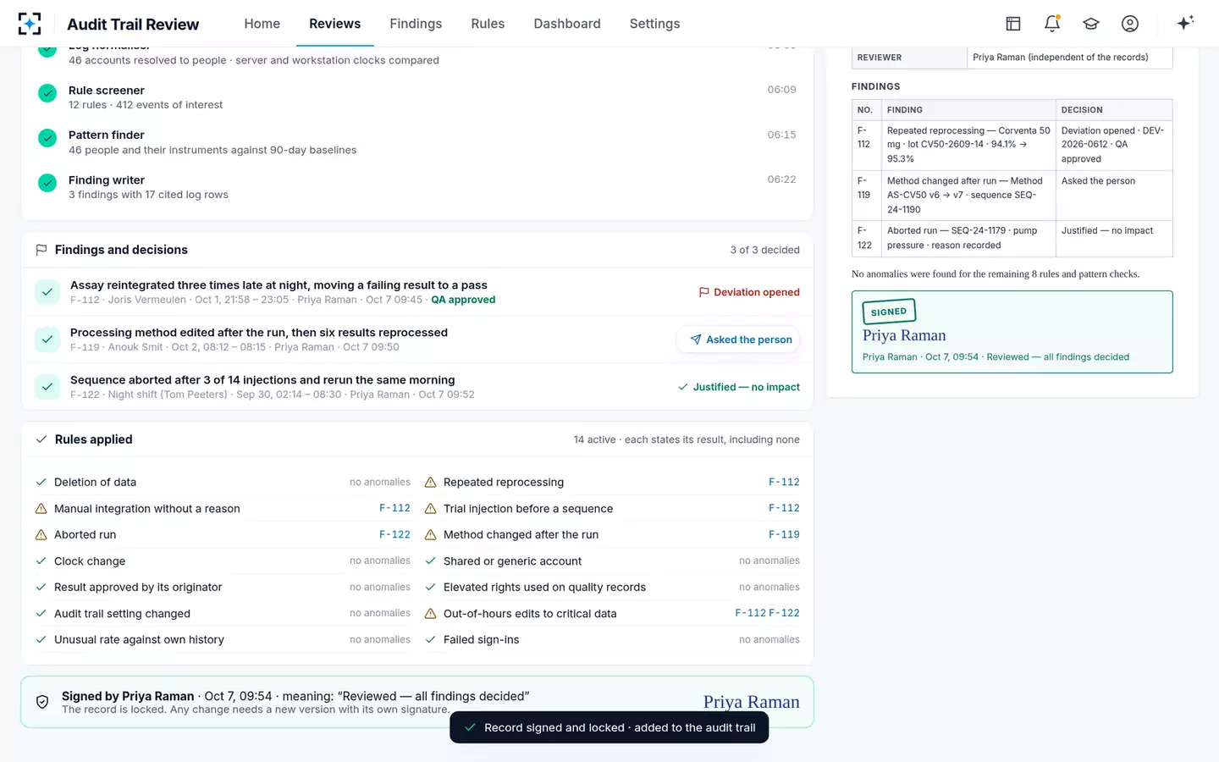This screenshot has width=1219, height=762.
Task: Click the Asked the person button
Action: pos(738,340)
